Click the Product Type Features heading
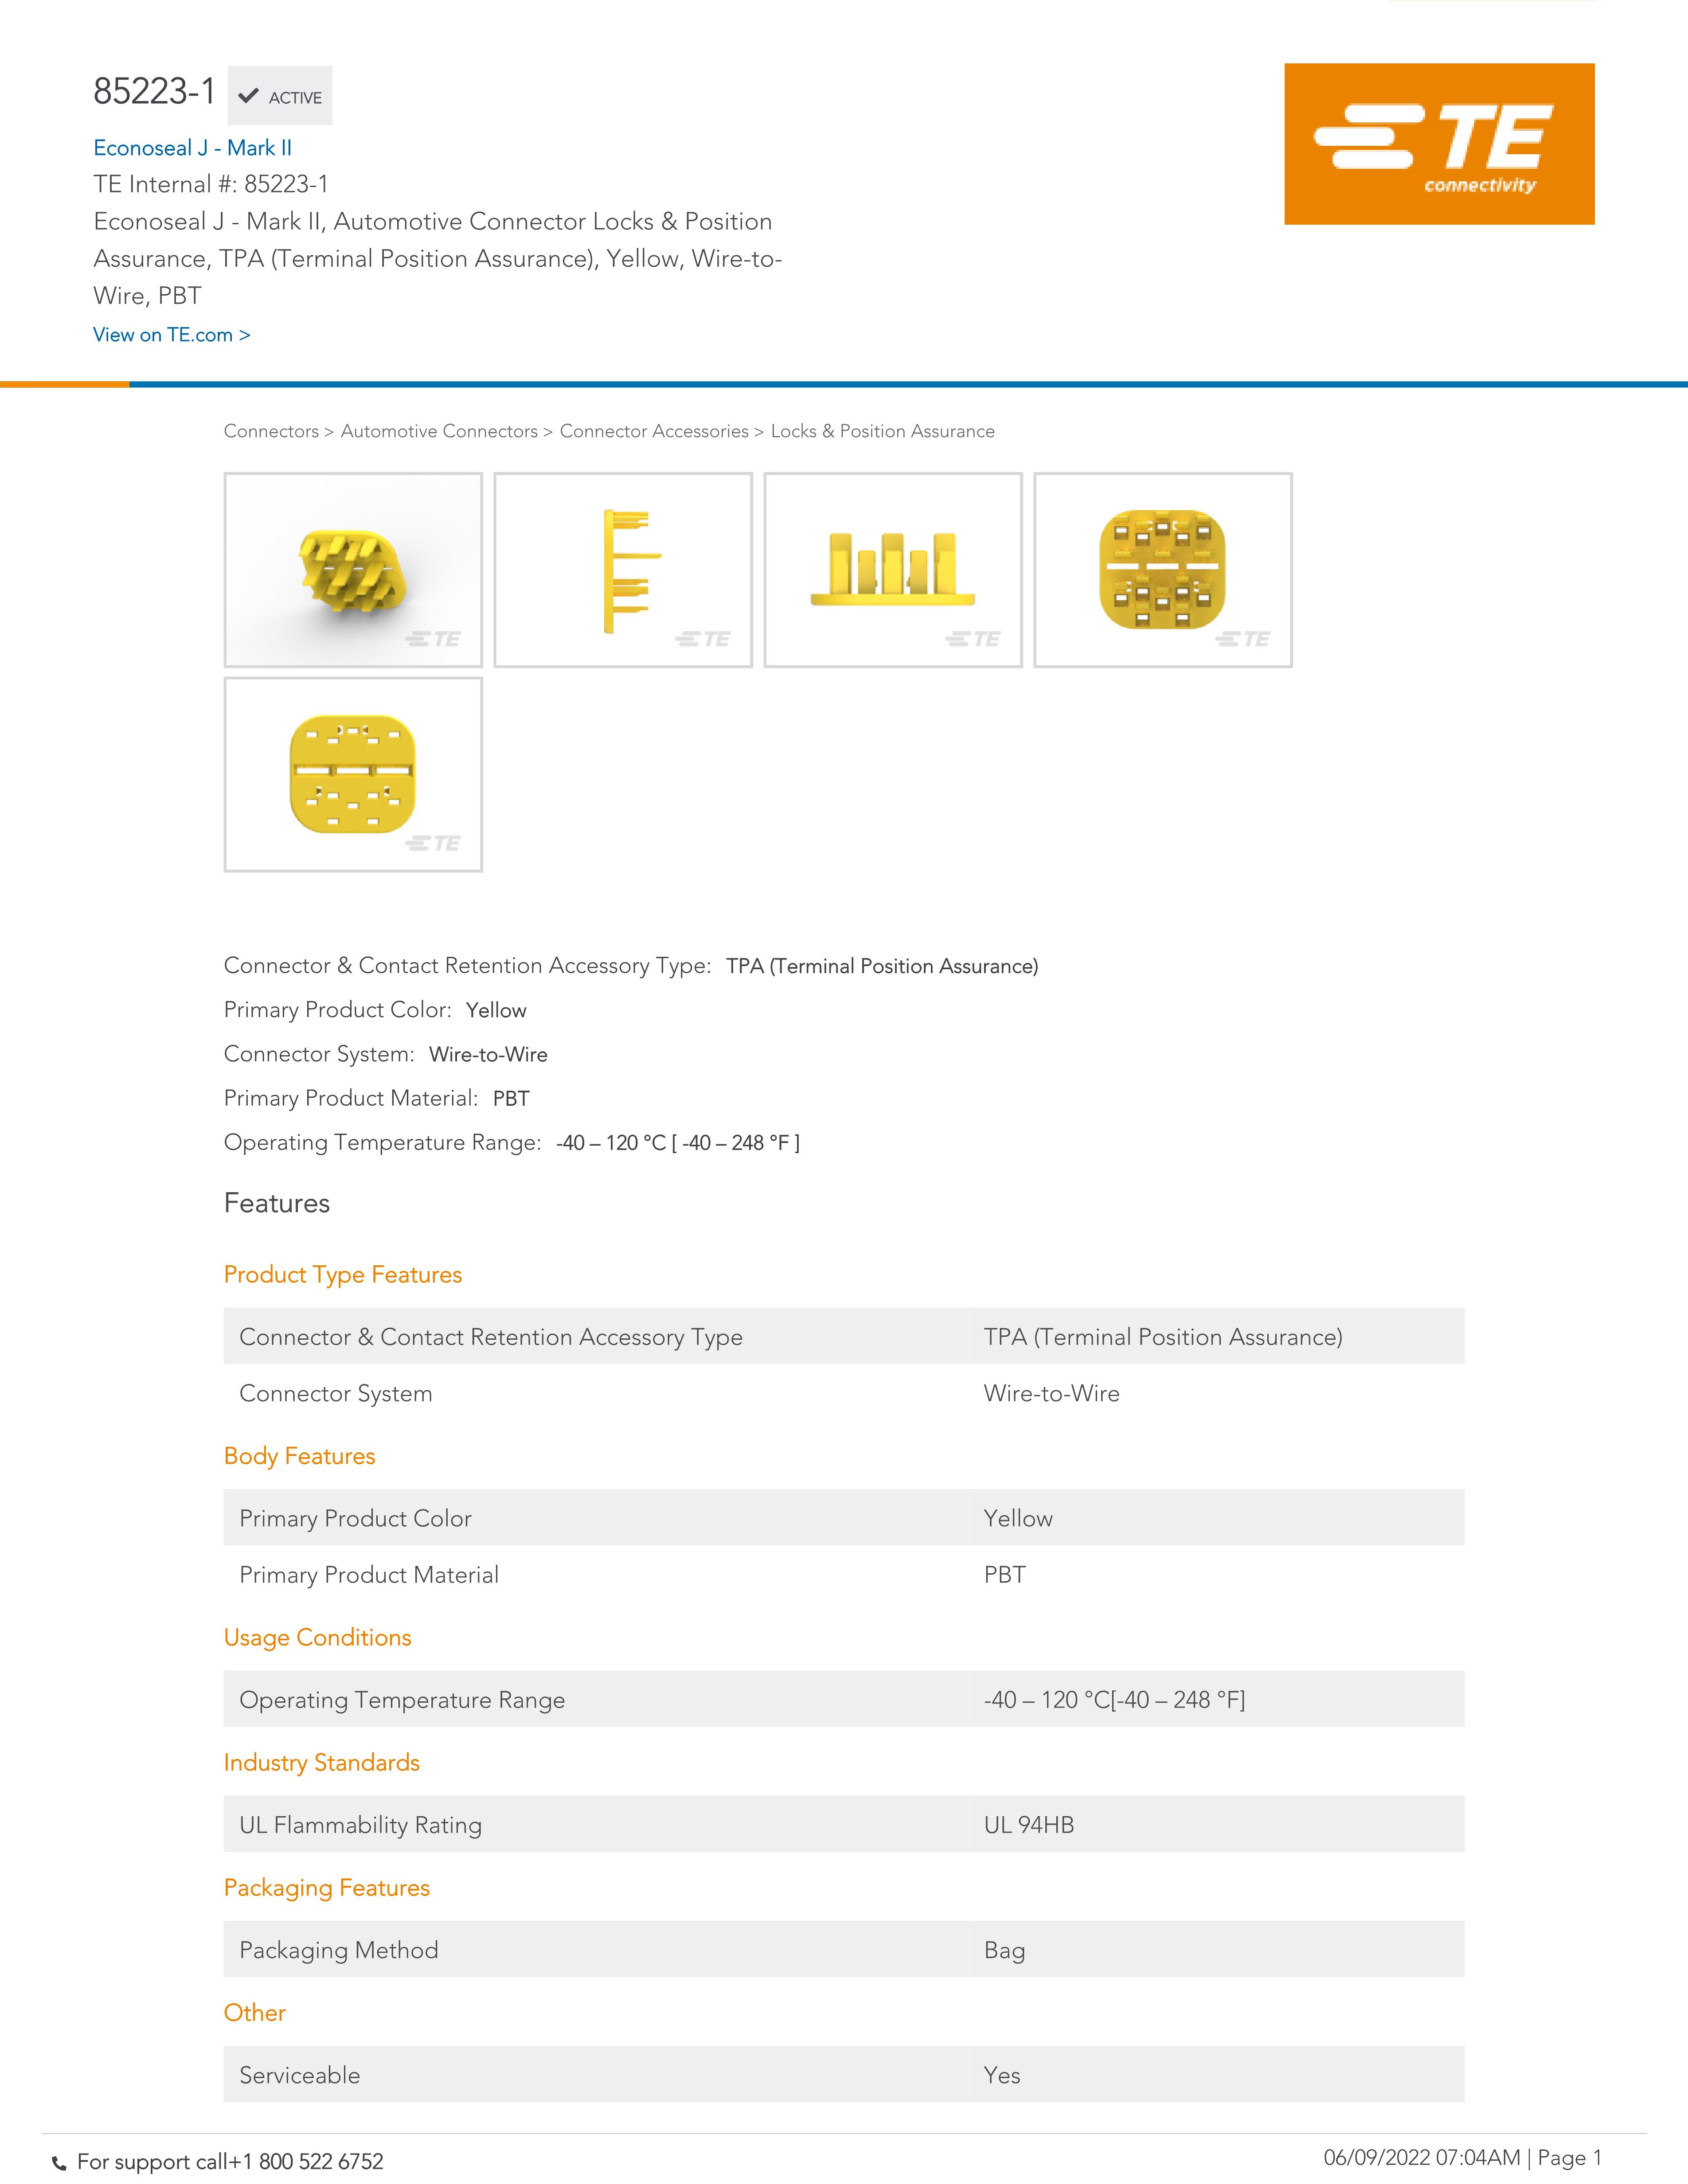Viewport: 1688px width, 2184px height. [x=343, y=1275]
